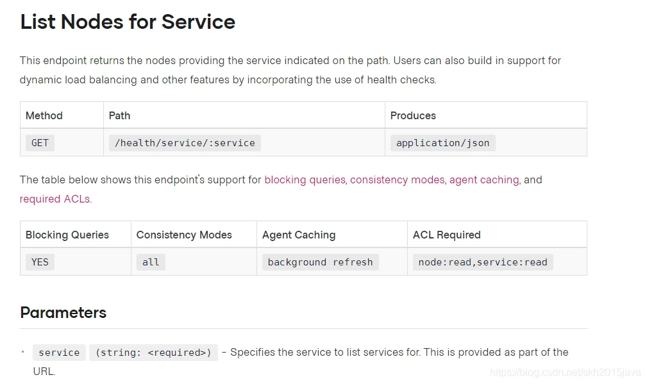This screenshot has height=384, width=647.
Task: Open the blocking queries link
Action: coord(305,180)
